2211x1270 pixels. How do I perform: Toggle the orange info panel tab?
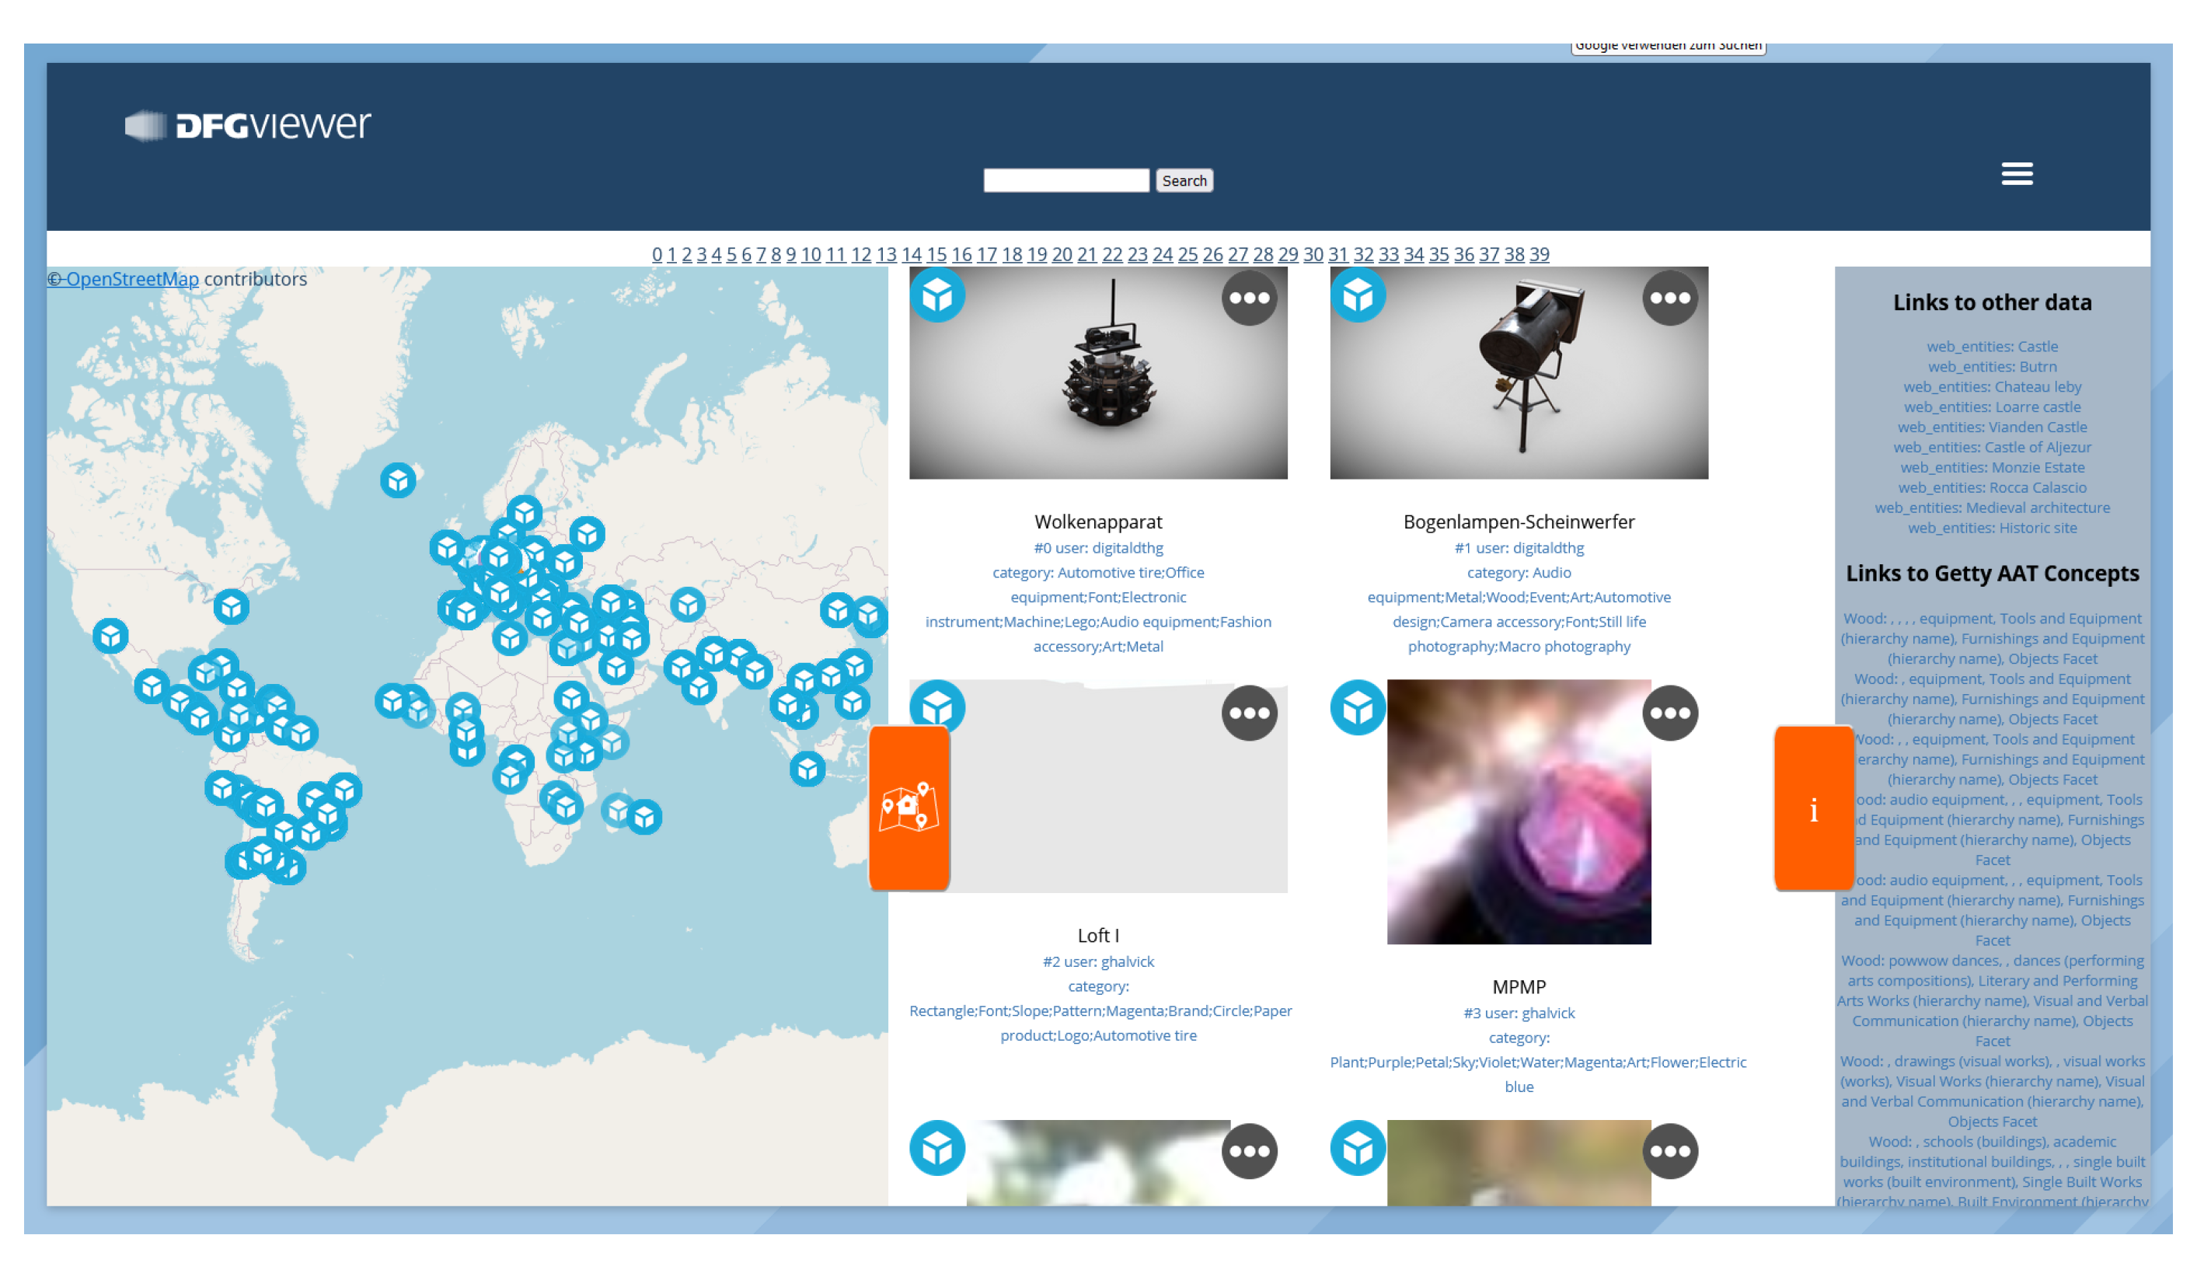(1812, 808)
